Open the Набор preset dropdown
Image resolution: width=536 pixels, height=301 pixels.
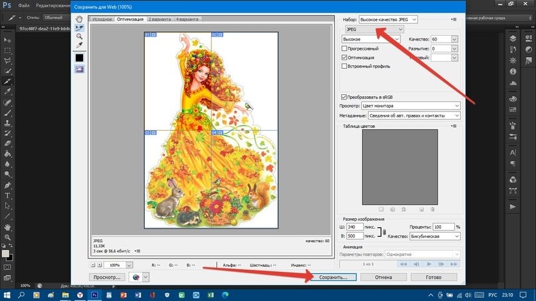pyautogui.click(x=388, y=19)
